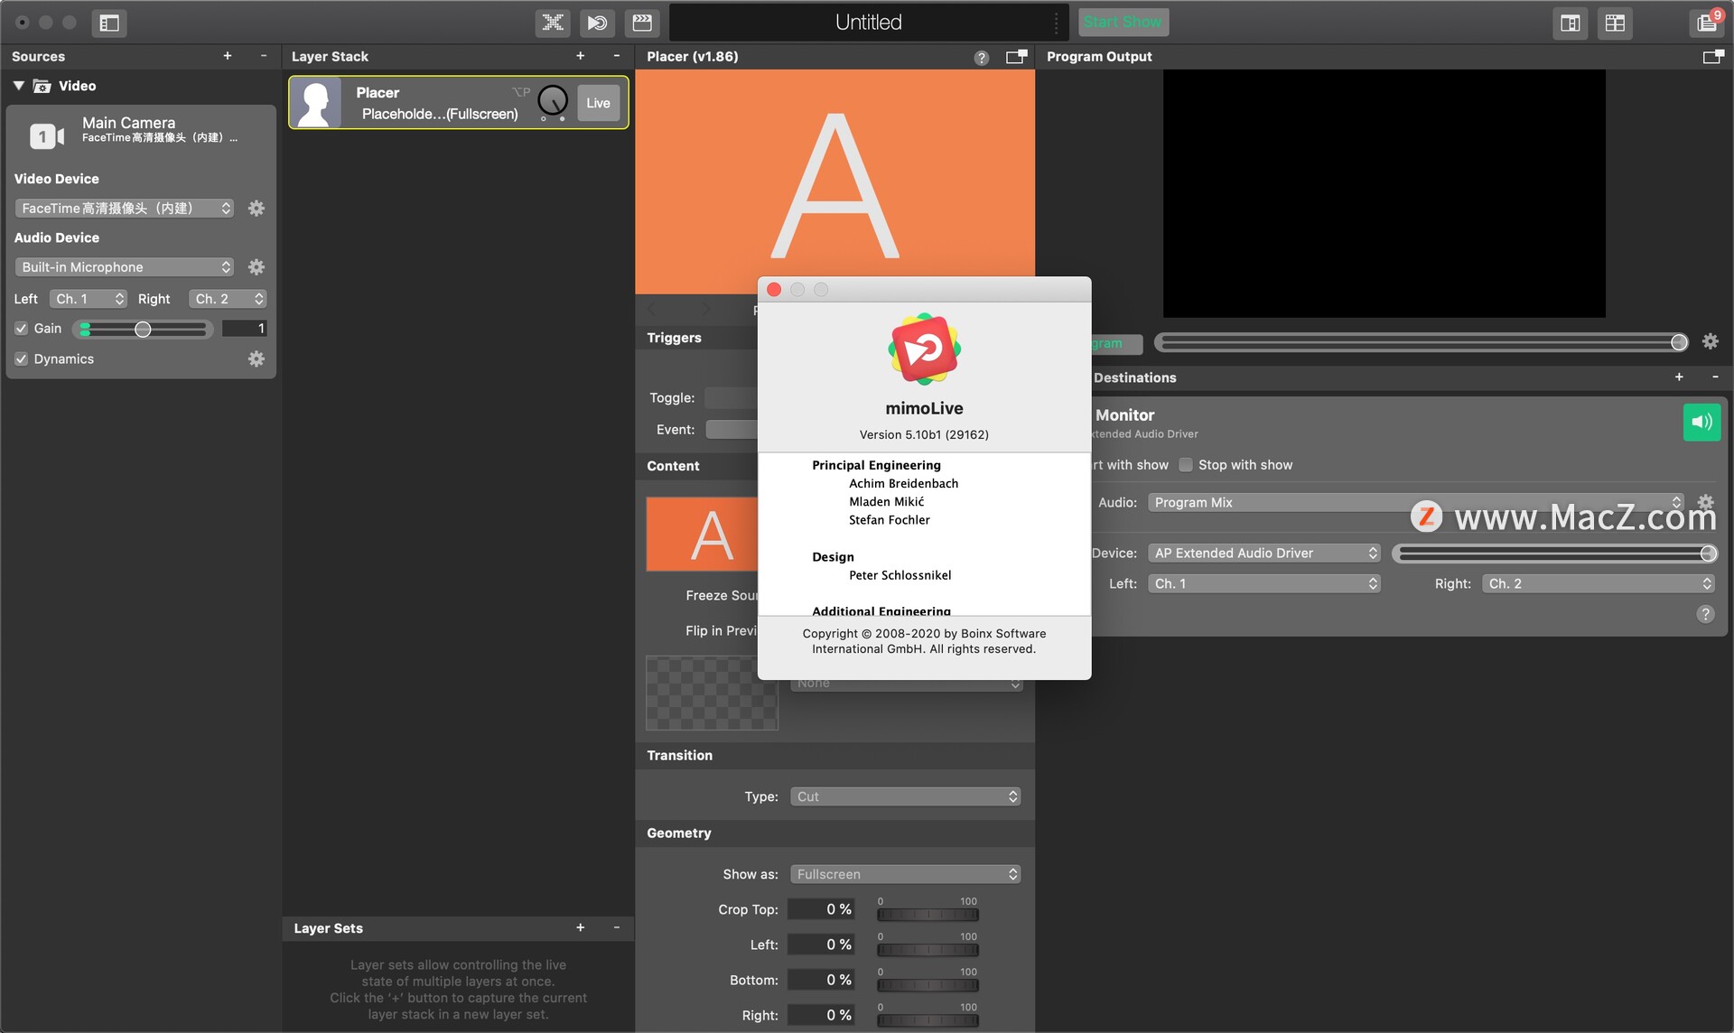Toggle the Gain checkbox
This screenshot has height=1033, width=1734.
click(22, 329)
